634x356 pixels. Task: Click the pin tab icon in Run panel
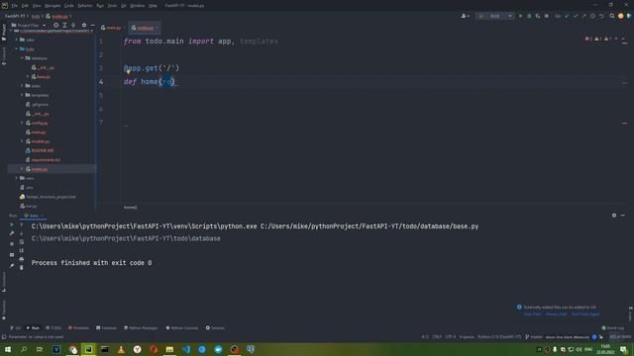[x=12, y=266]
